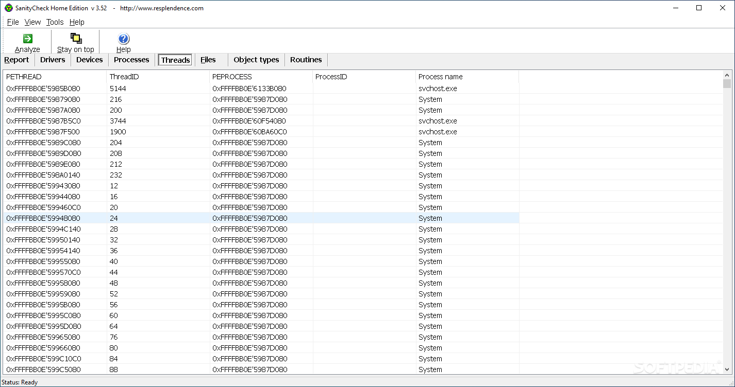Switch to the Drivers tab

click(x=53, y=60)
